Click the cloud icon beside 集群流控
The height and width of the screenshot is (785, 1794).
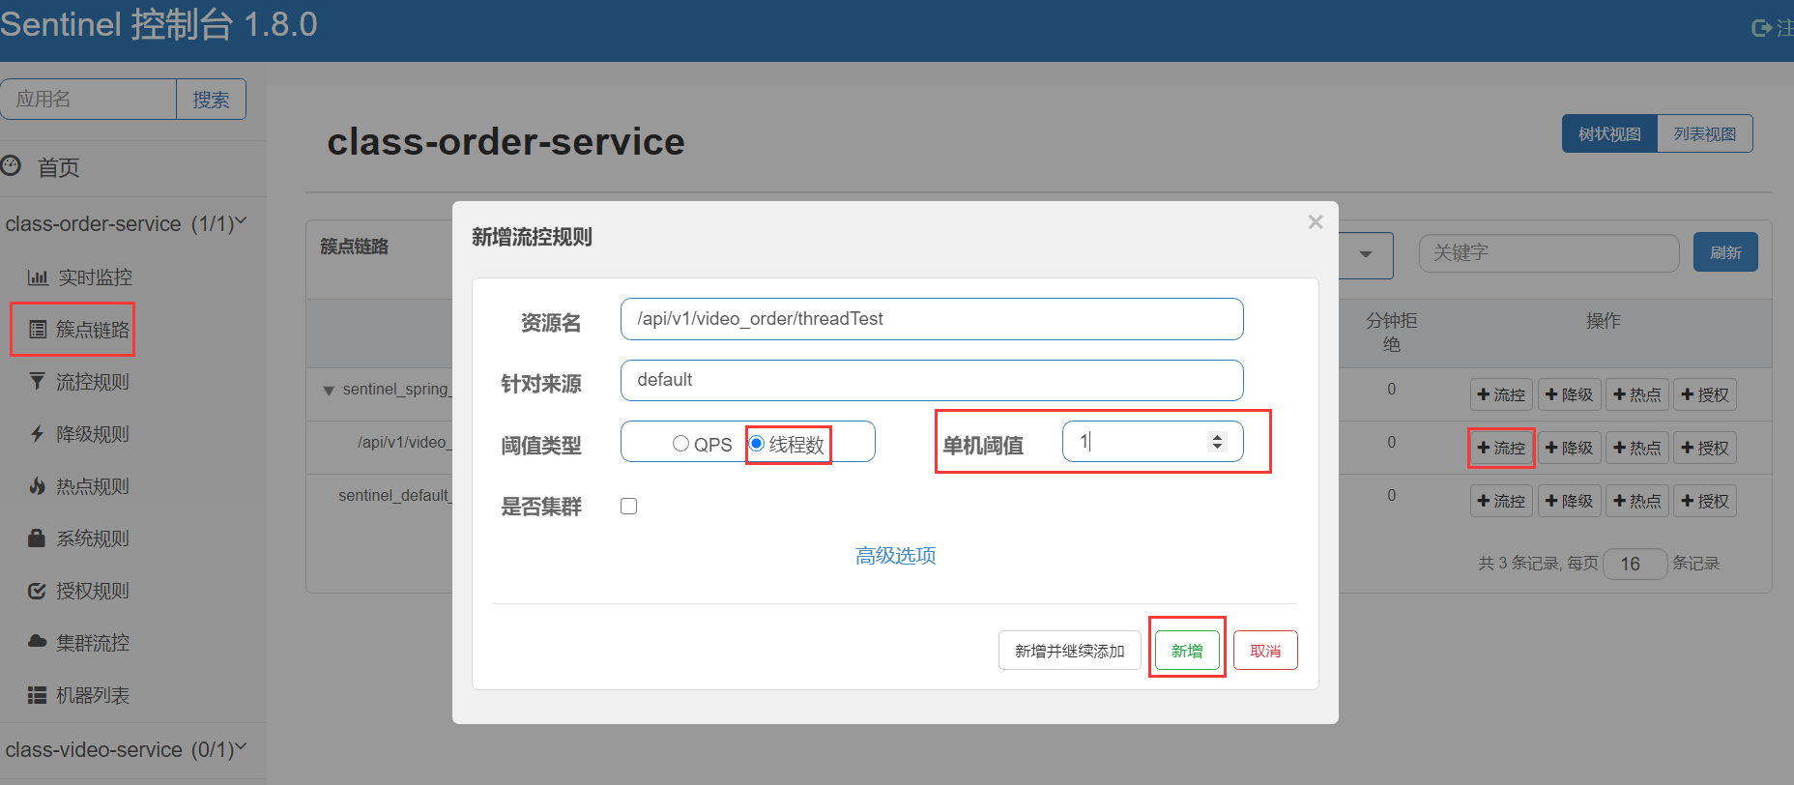tap(37, 641)
